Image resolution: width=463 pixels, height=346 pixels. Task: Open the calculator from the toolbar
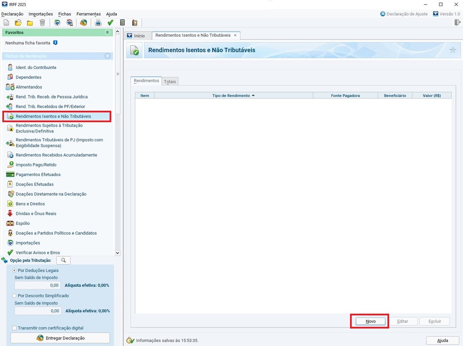[122, 23]
